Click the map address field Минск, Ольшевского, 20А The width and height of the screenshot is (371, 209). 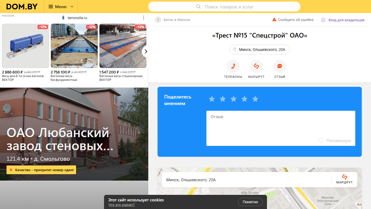pos(247,180)
